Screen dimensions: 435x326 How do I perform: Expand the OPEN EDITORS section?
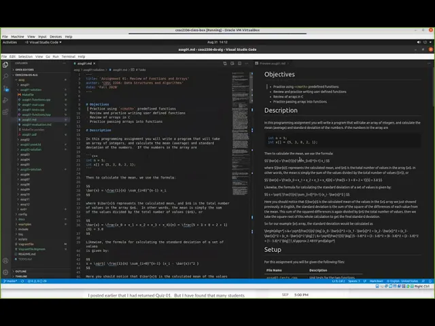(24, 70)
